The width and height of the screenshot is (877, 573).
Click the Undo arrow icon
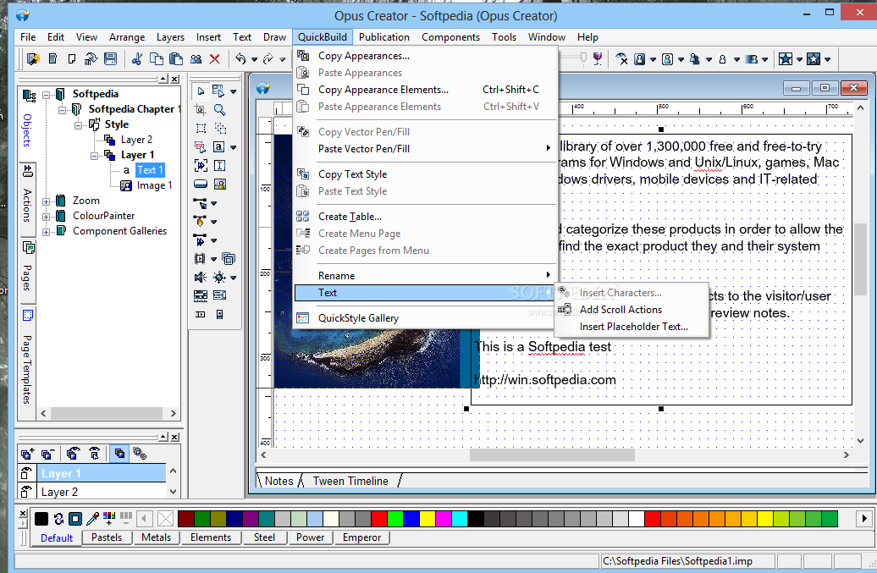240,58
